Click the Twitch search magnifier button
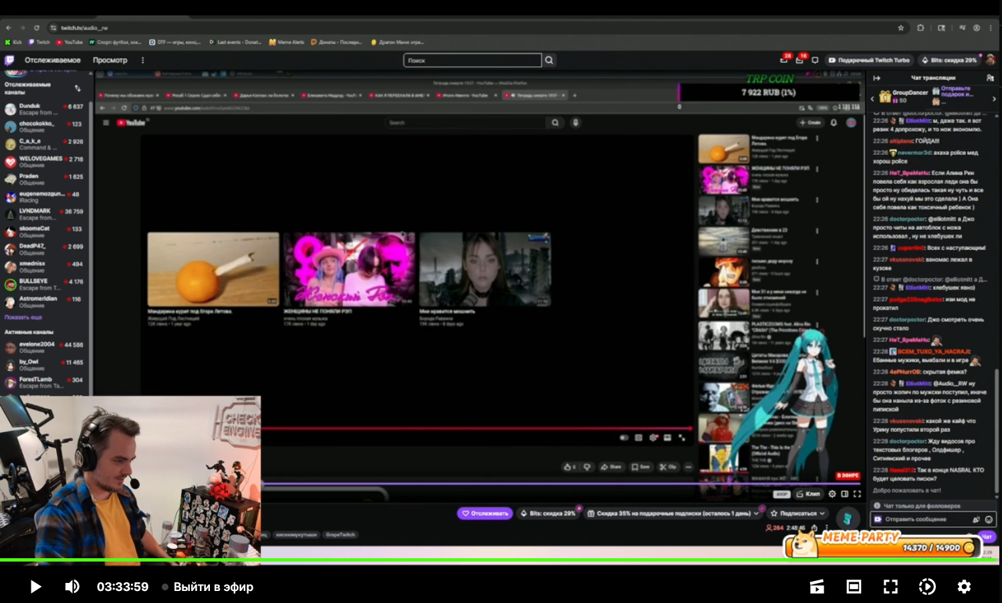 [549, 60]
